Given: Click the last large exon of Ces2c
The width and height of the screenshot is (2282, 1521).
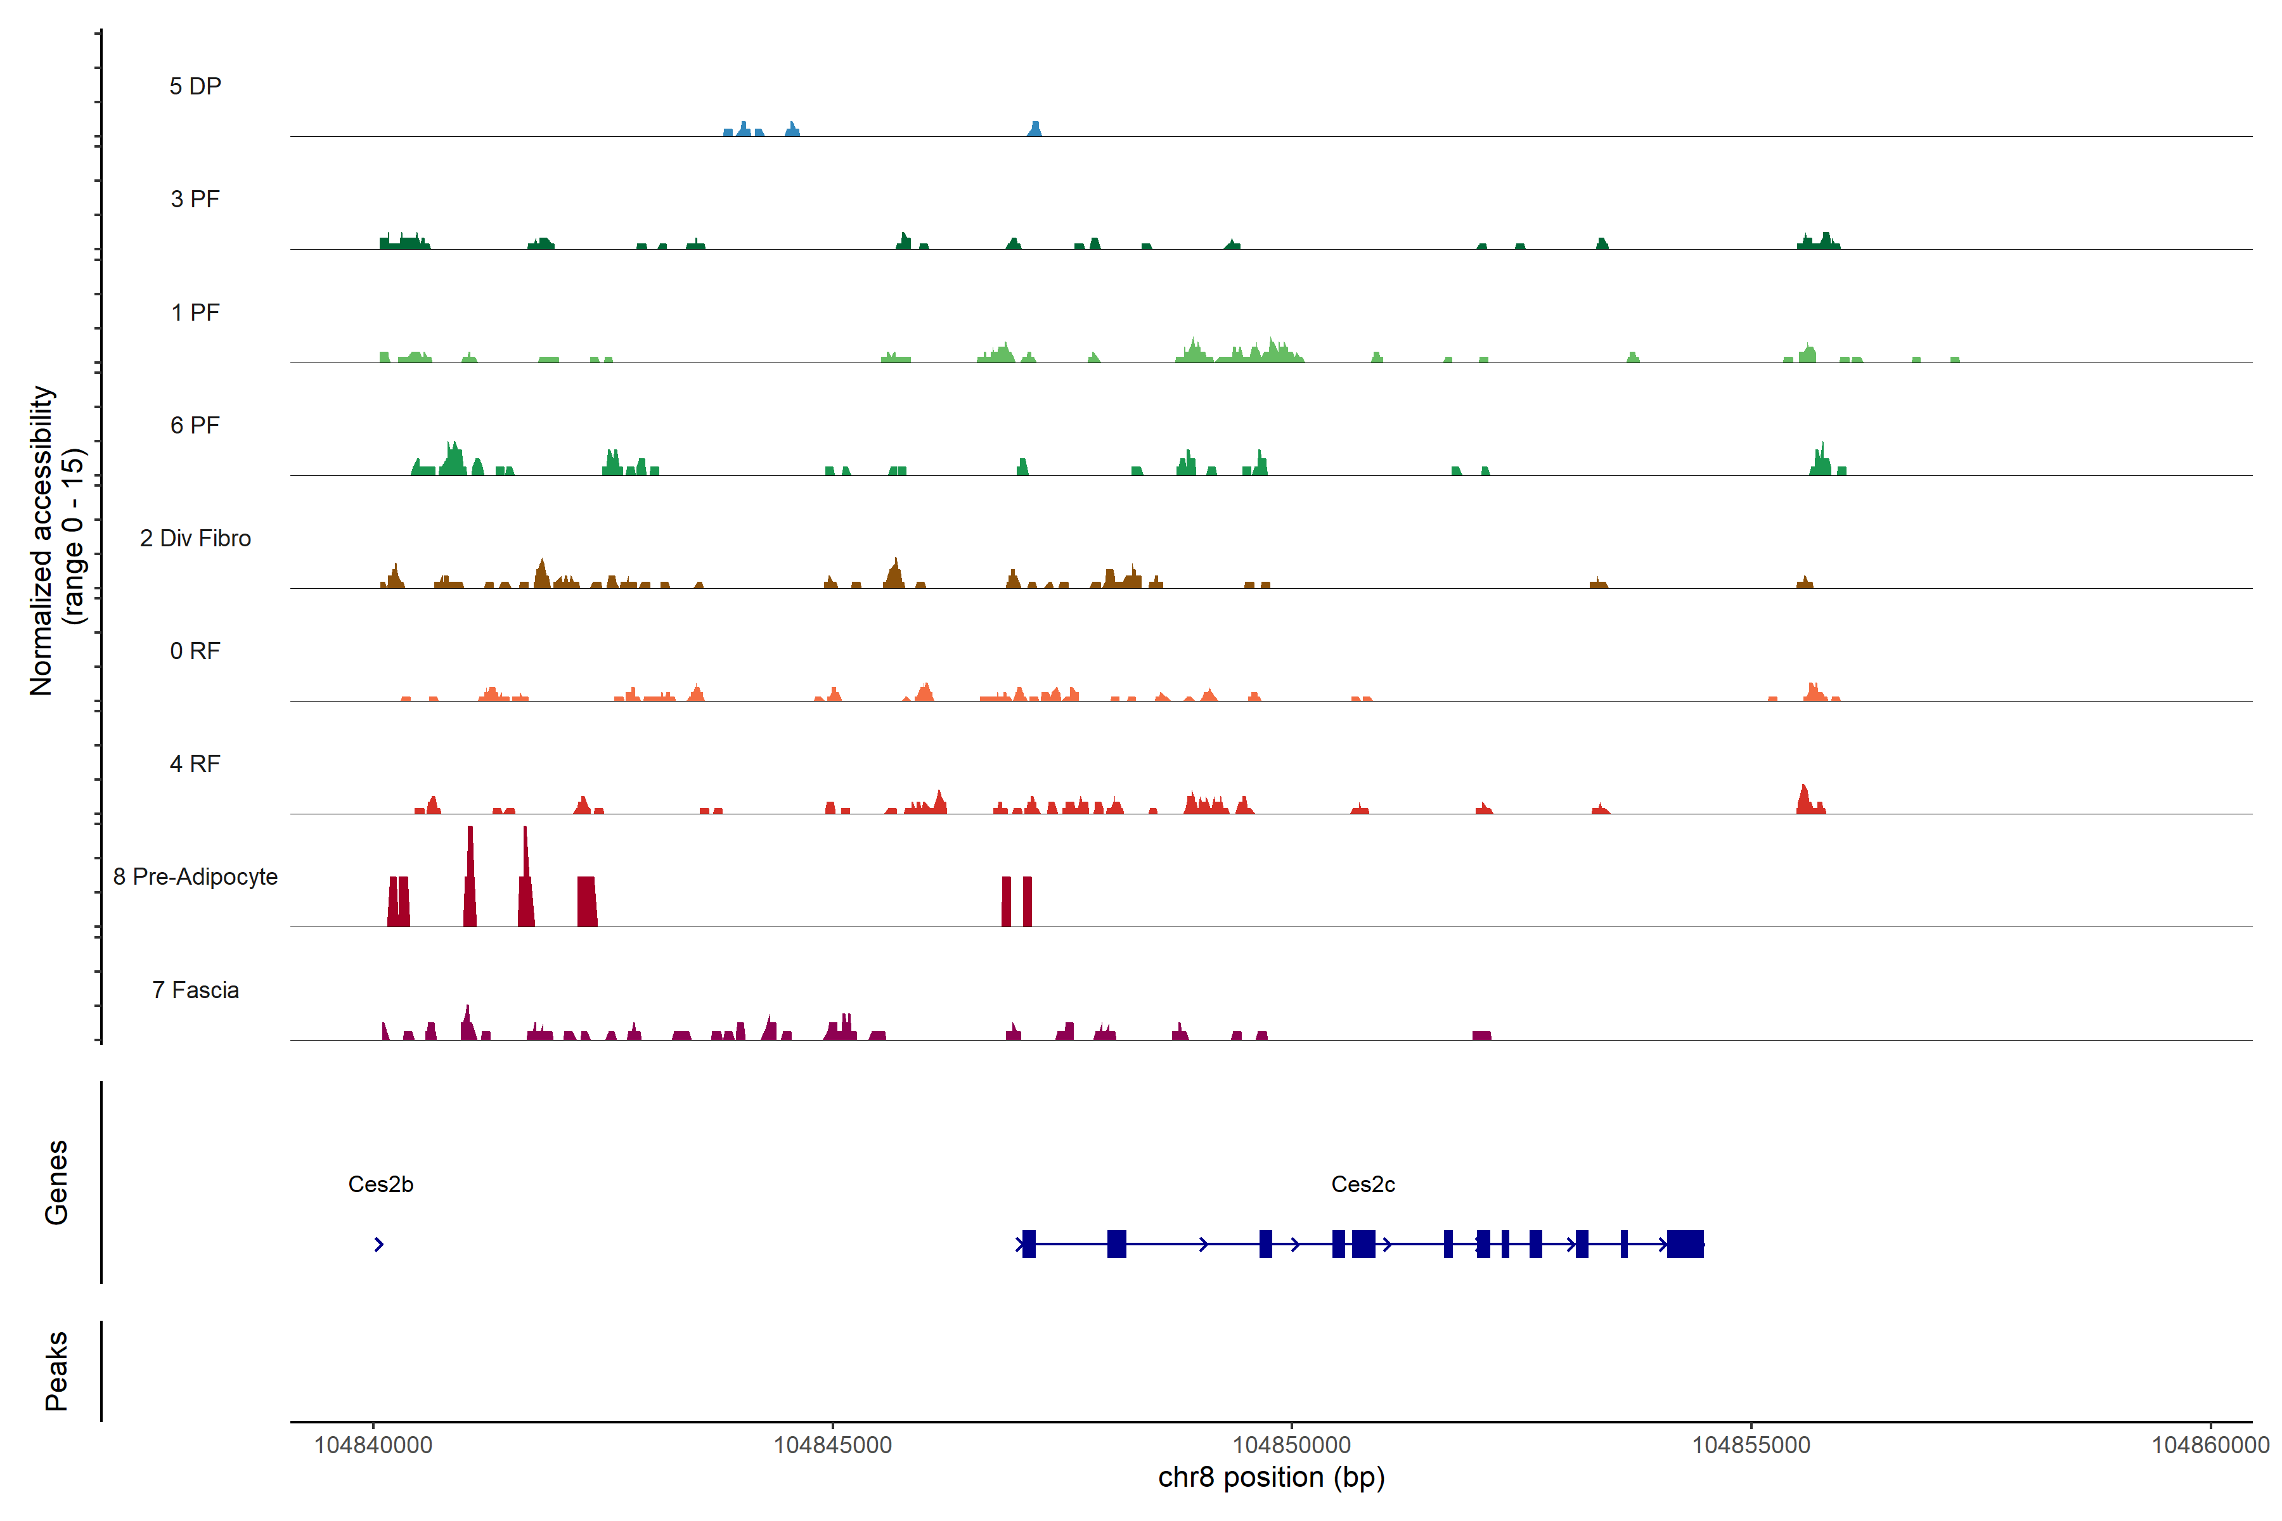Looking at the screenshot, I should 1686,1243.
